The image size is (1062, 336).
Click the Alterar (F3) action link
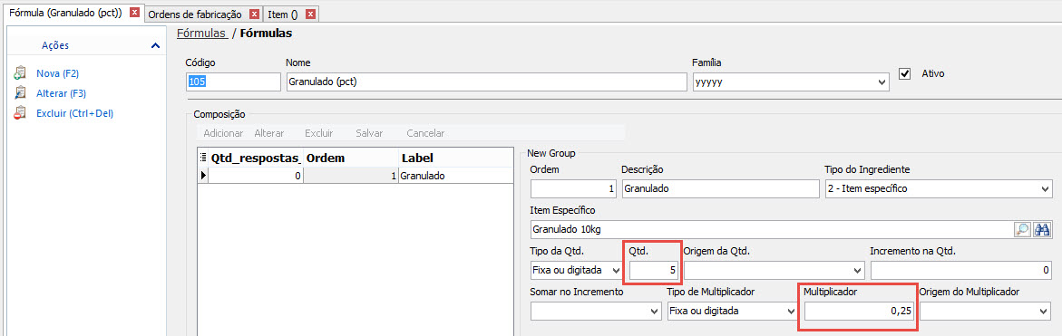61,93
